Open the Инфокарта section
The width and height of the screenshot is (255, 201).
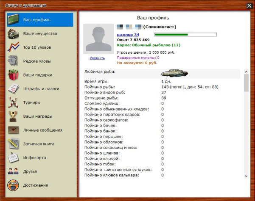click(x=34, y=157)
